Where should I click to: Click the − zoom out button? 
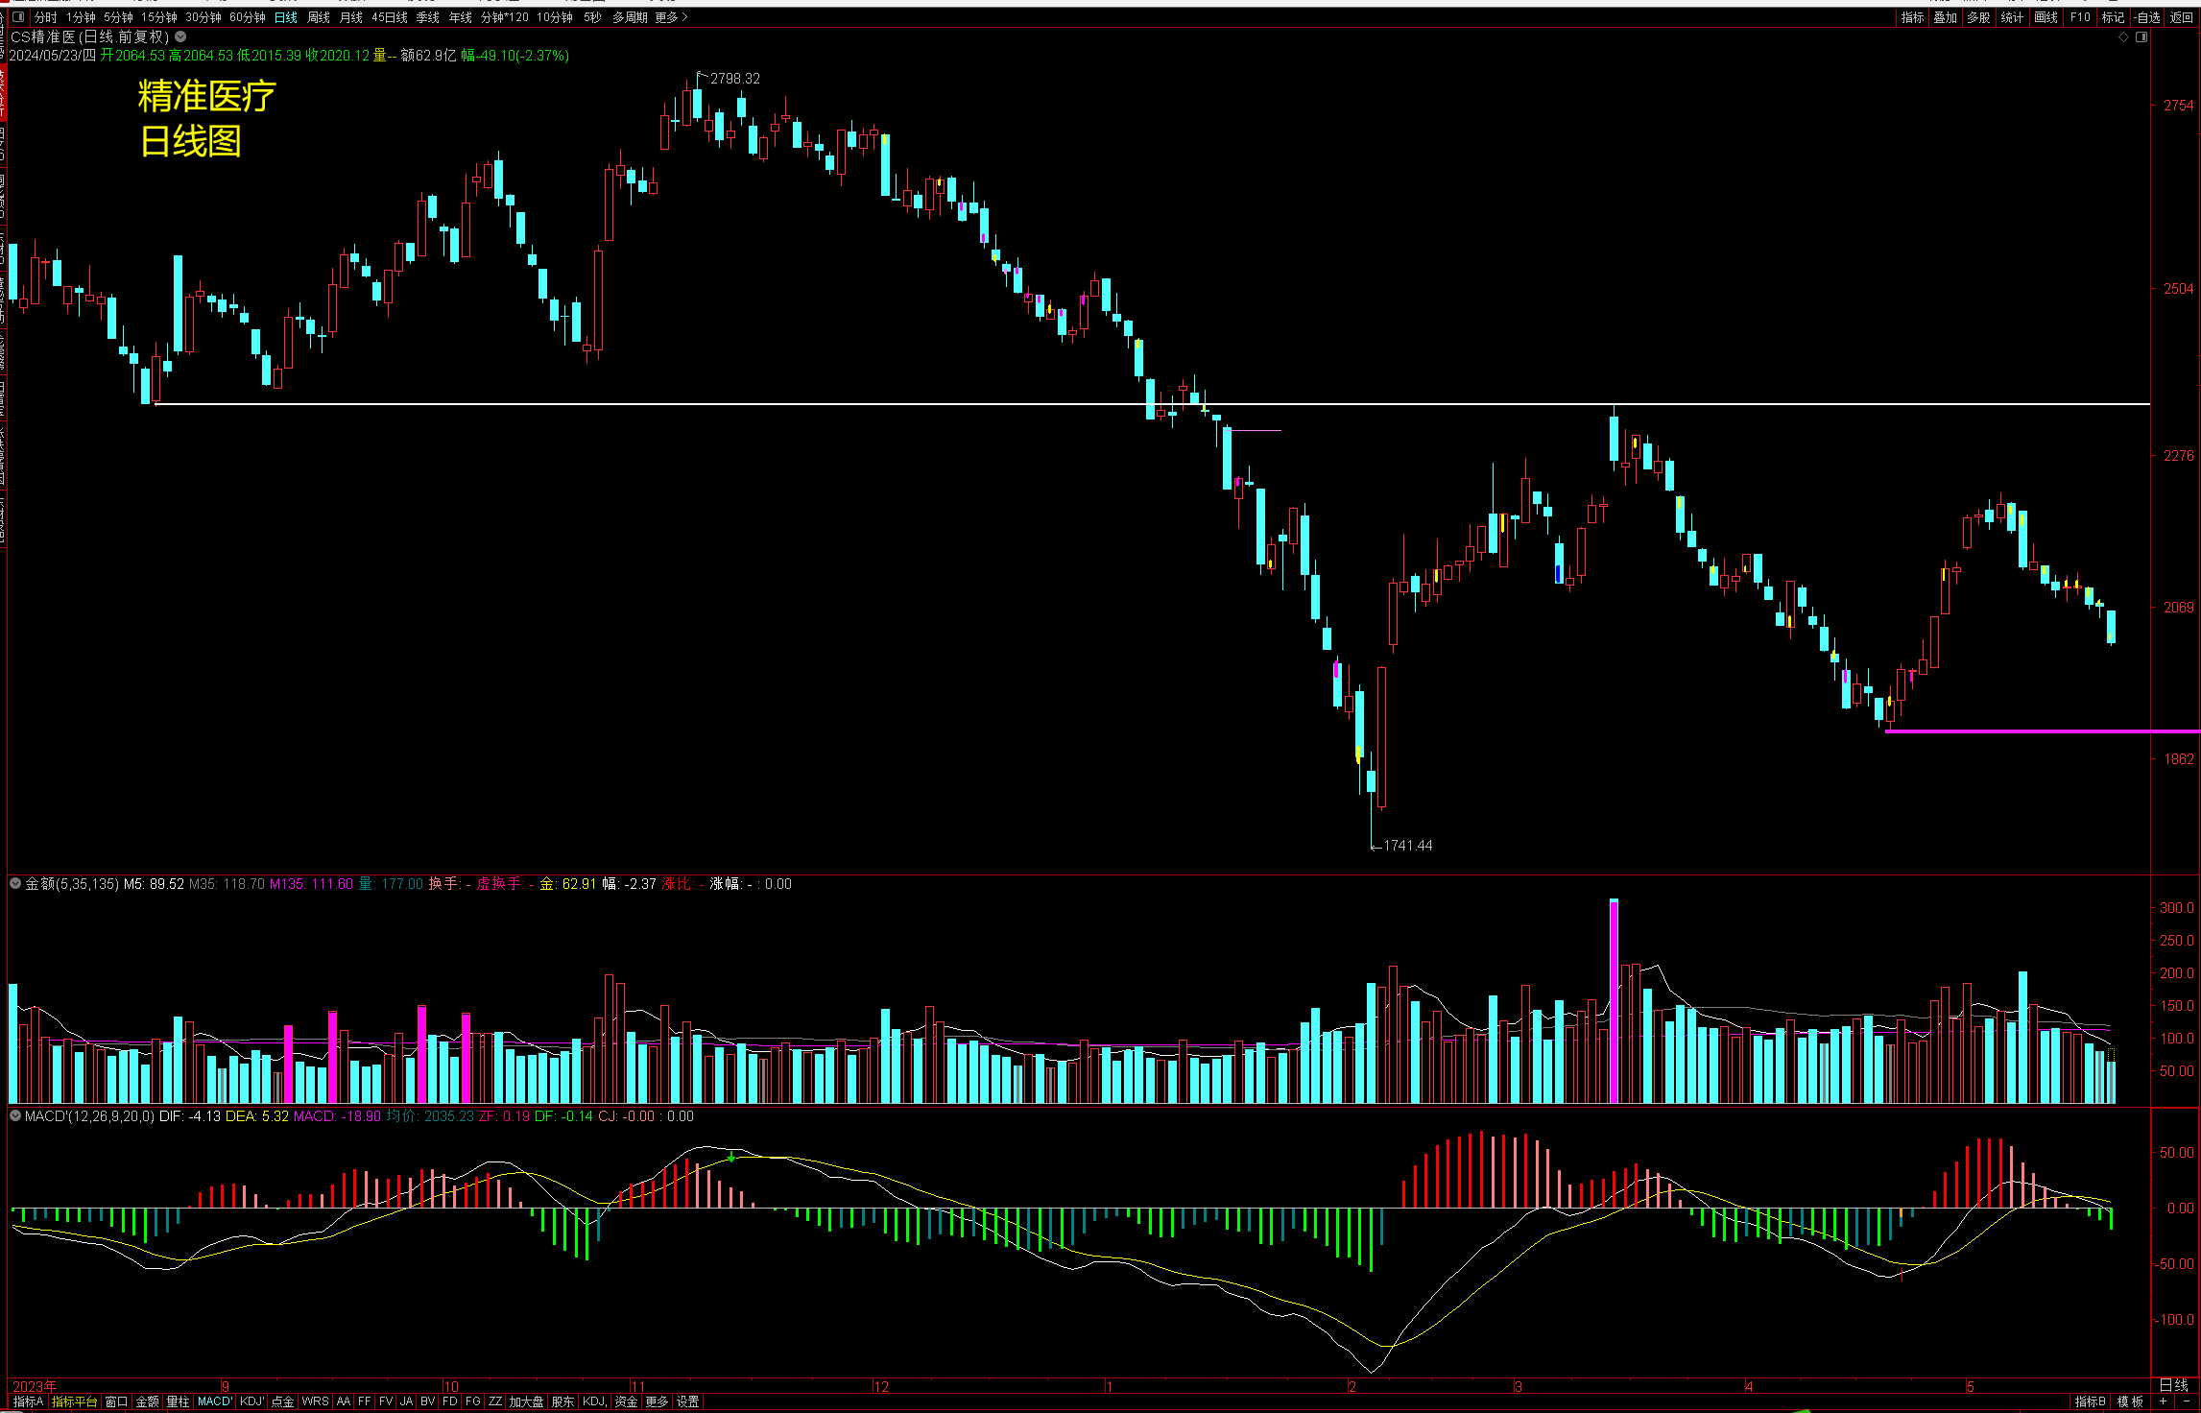pyautogui.click(x=2187, y=1401)
